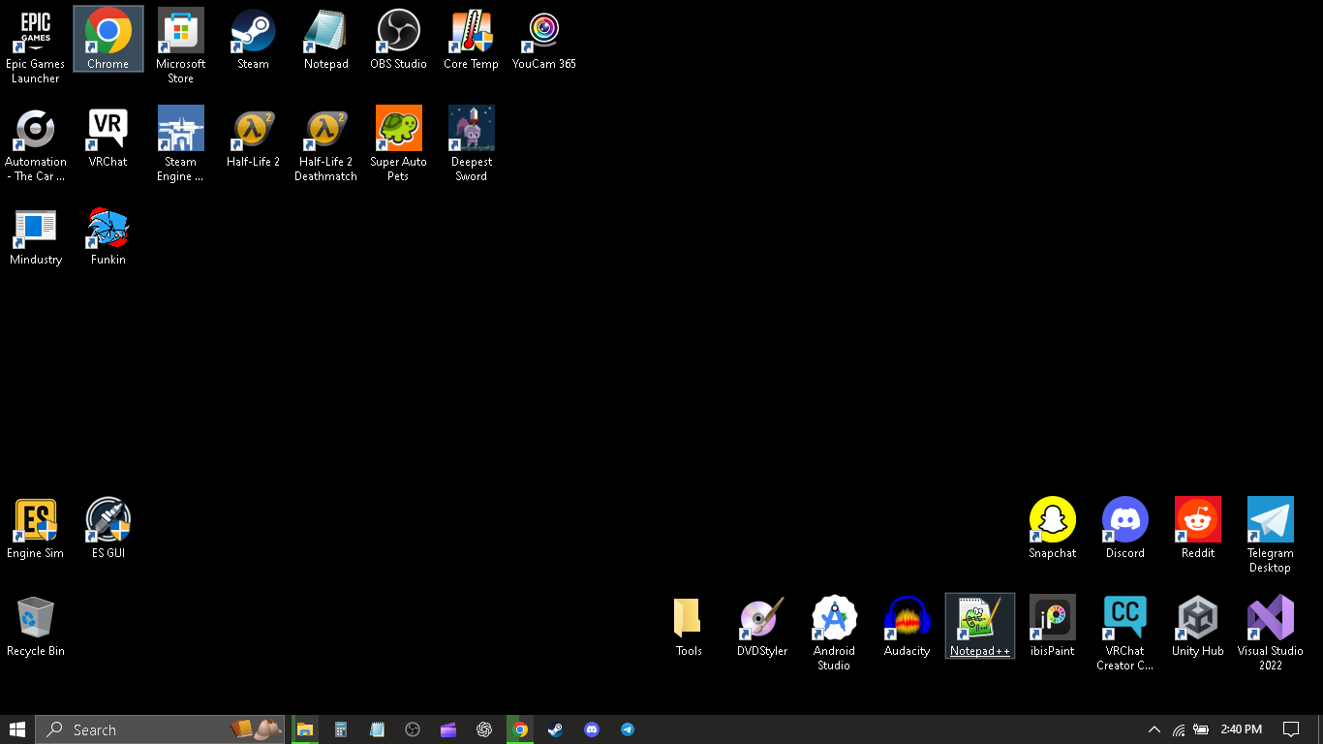Click the 2:40 PM taskbar clock

pos(1241,729)
